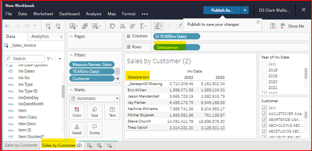Click in the data pane Search field

click(x=25, y=59)
